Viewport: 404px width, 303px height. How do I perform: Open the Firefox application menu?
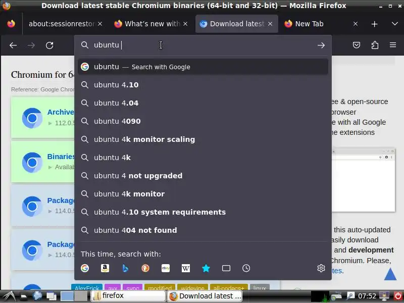tap(393, 45)
